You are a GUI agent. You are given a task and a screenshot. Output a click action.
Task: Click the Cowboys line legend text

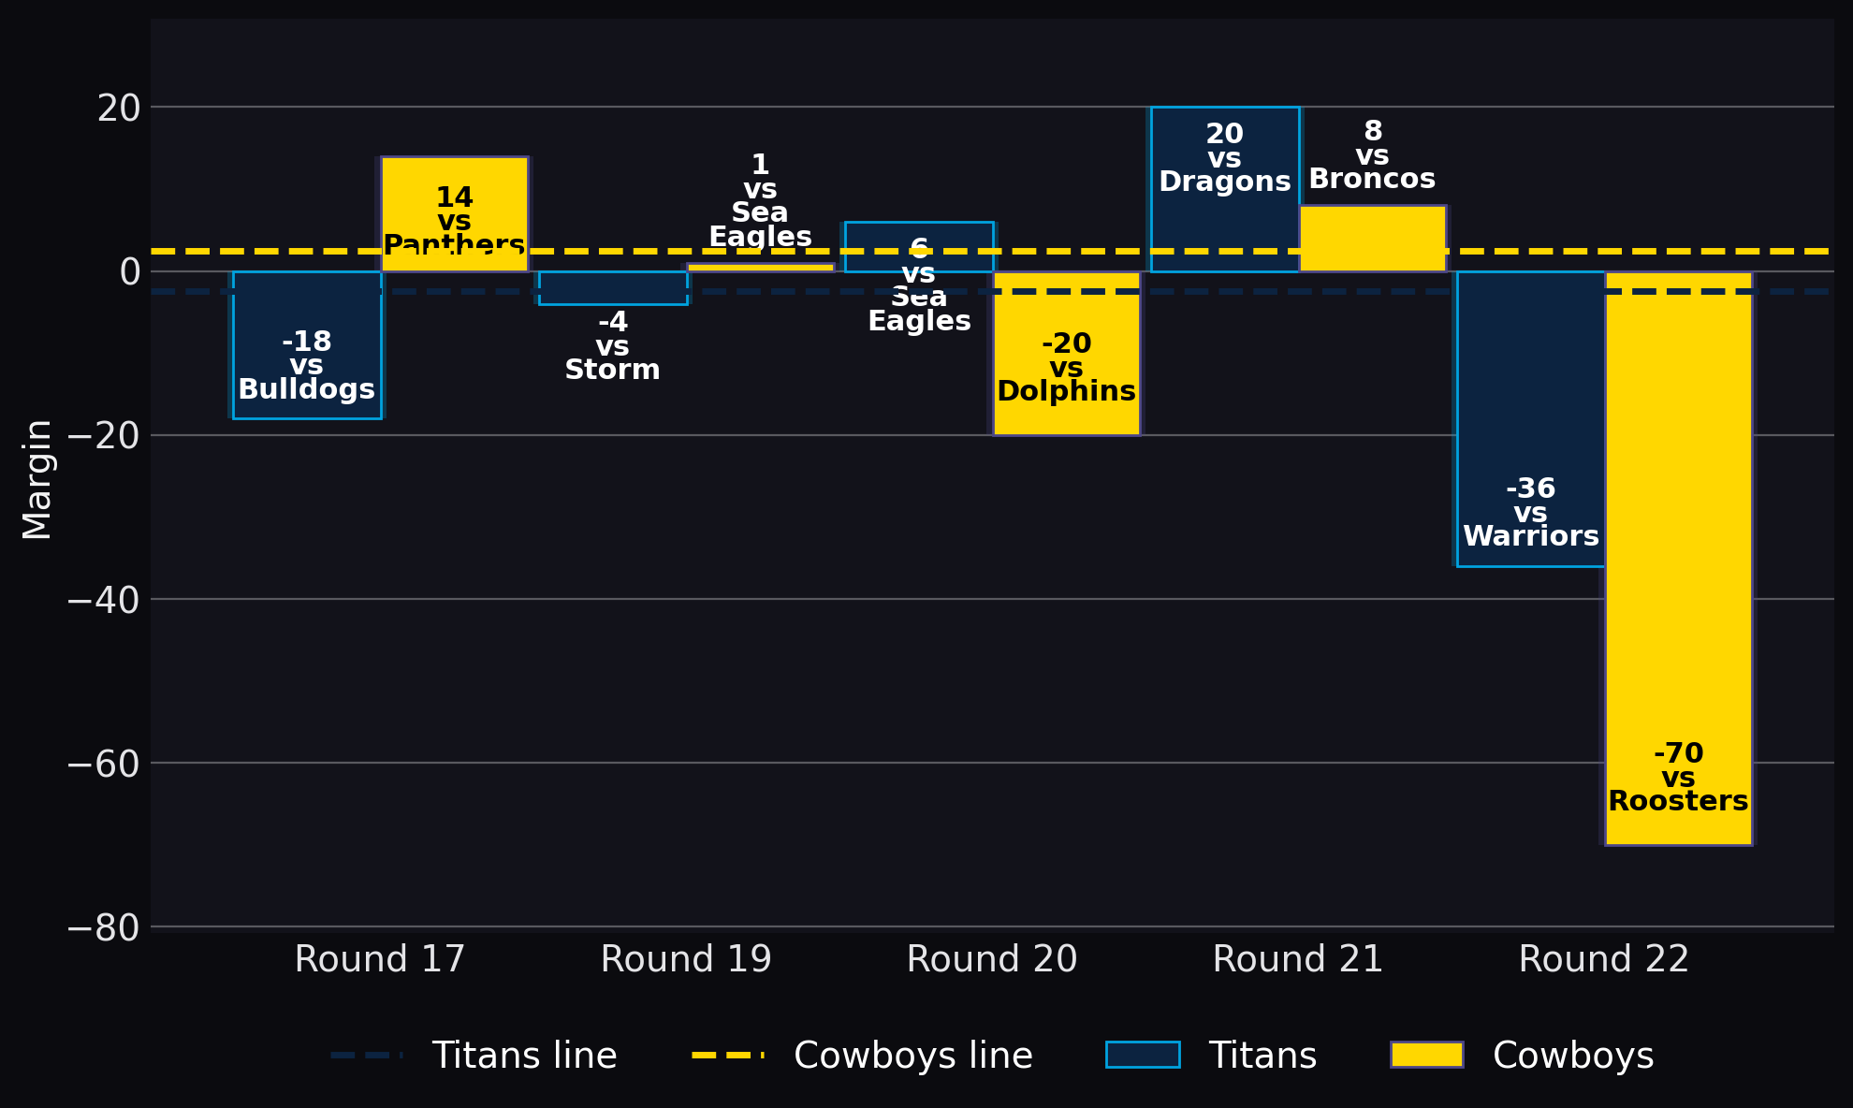(x=913, y=1056)
